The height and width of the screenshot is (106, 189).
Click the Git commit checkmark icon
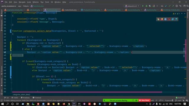(x=170, y=6)
